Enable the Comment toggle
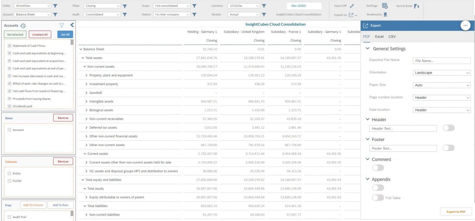The height and width of the screenshot is (221, 475). pyautogui.click(x=378, y=167)
